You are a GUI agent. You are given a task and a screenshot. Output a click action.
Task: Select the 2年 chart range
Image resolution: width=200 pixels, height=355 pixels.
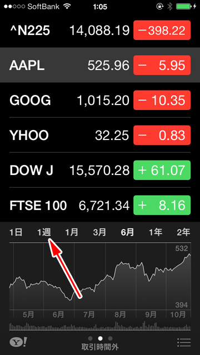183,232
